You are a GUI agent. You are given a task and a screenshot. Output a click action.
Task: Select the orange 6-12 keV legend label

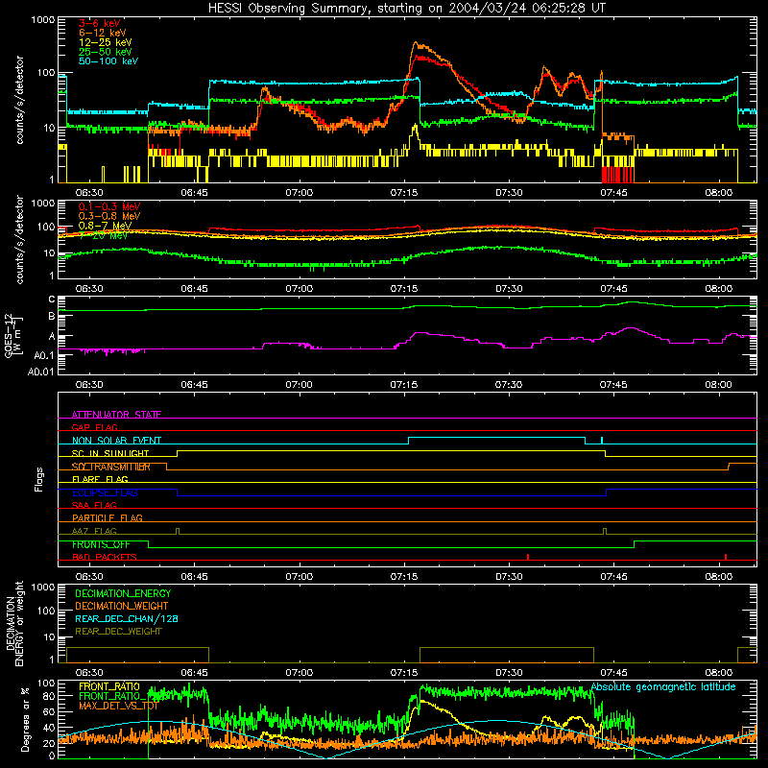pyautogui.click(x=102, y=33)
